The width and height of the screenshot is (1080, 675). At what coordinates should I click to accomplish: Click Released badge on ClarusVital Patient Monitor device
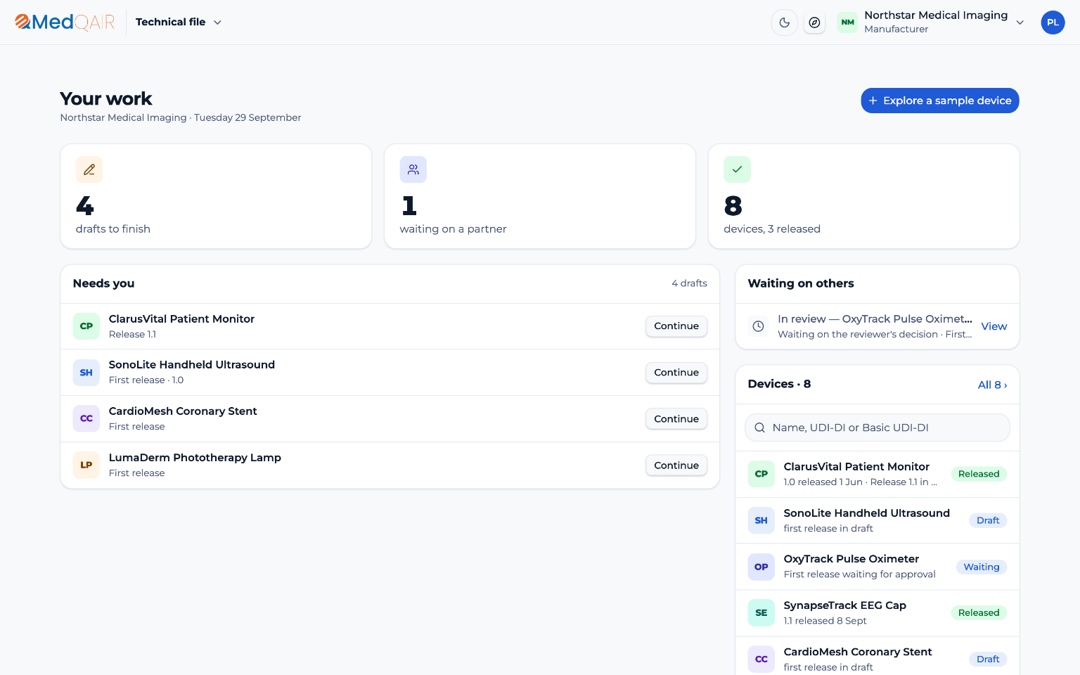point(979,474)
